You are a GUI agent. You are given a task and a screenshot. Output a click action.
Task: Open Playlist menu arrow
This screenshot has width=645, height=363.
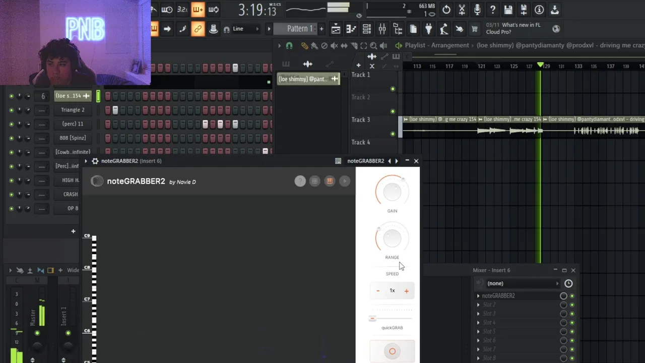[280, 46]
